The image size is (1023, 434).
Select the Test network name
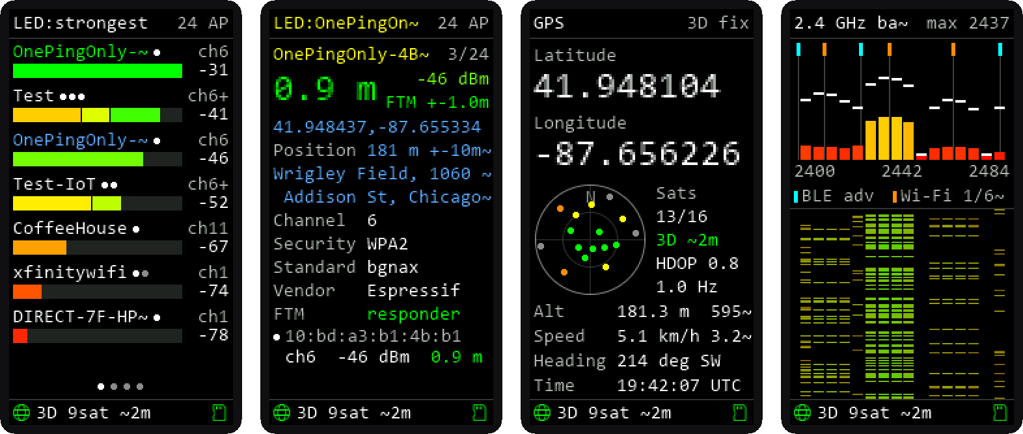[34, 96]
